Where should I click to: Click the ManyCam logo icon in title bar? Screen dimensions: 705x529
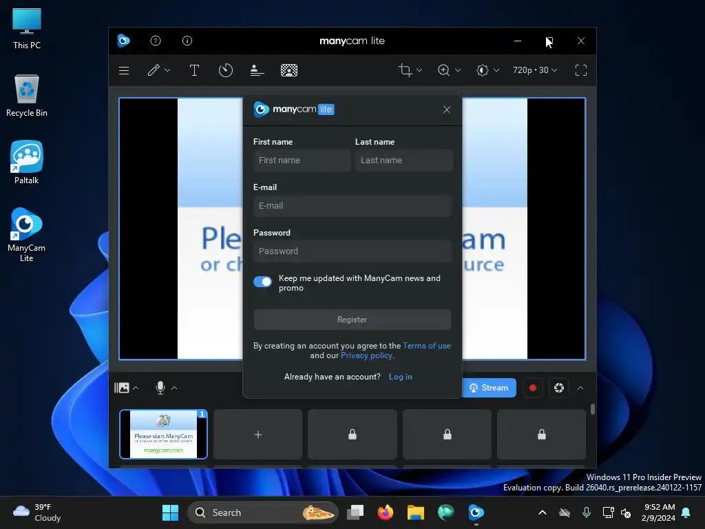coord(124,41)
